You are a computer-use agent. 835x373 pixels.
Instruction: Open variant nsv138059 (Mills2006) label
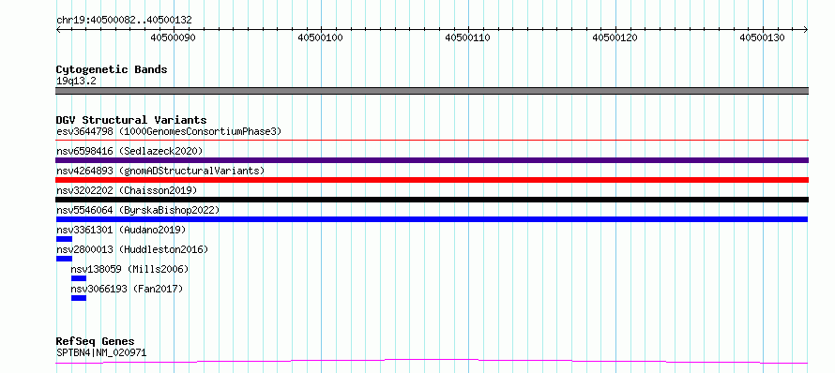coord(129,269)
